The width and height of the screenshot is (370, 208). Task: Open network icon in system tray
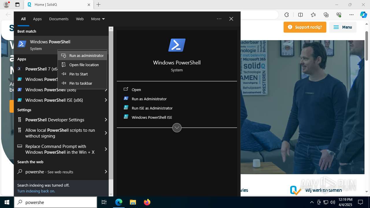[326, 202]
